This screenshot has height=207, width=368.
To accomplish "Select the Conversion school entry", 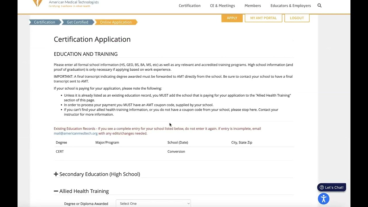I will (176, 152).
